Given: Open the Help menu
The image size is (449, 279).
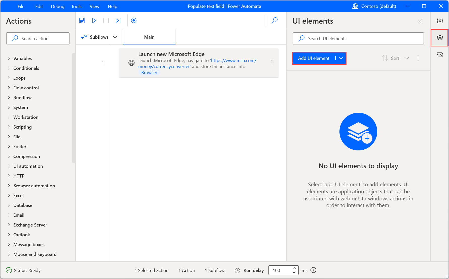Looking at the screenshot, I should pyautogui.click(x=113, y=6).
